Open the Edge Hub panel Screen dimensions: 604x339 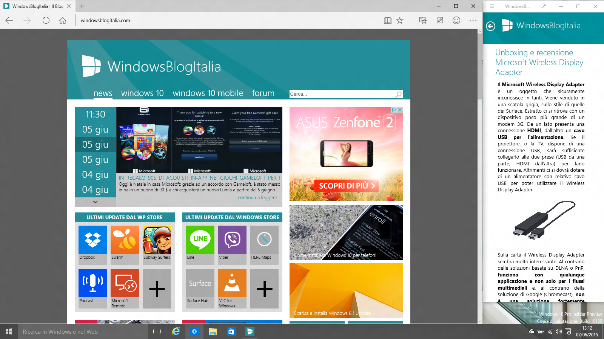[423, 20]
